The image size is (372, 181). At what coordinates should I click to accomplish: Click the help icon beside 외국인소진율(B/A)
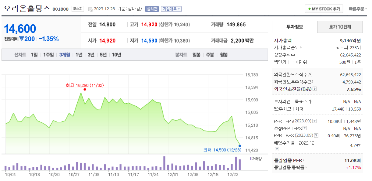pyautogui.click(x=315, y=89)
